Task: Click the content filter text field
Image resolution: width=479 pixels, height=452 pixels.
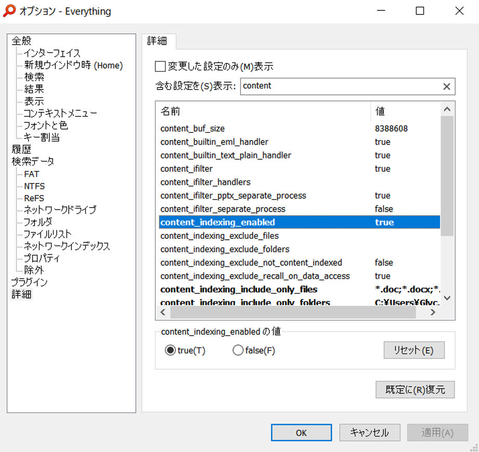Action: pyautogui.click(x=341, y=86)
